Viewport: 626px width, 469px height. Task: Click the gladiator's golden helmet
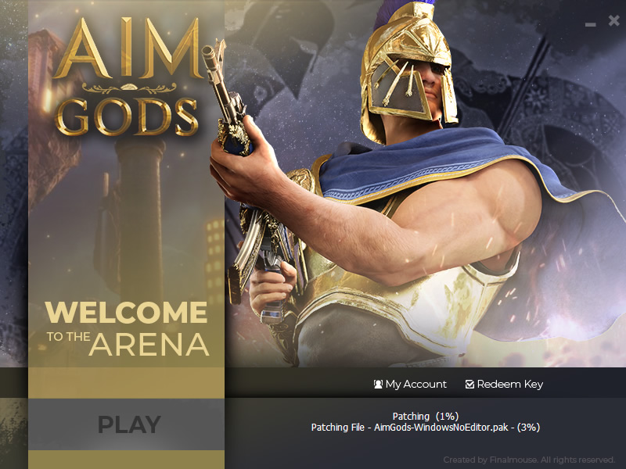(408, 70)
